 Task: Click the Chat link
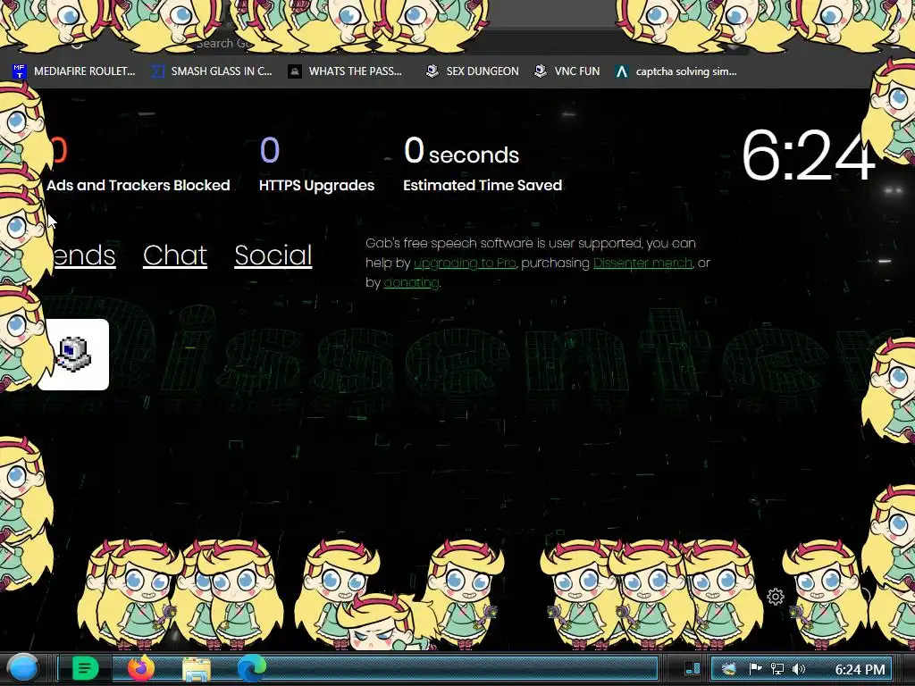pyautogui.click(x=175, y=255)
